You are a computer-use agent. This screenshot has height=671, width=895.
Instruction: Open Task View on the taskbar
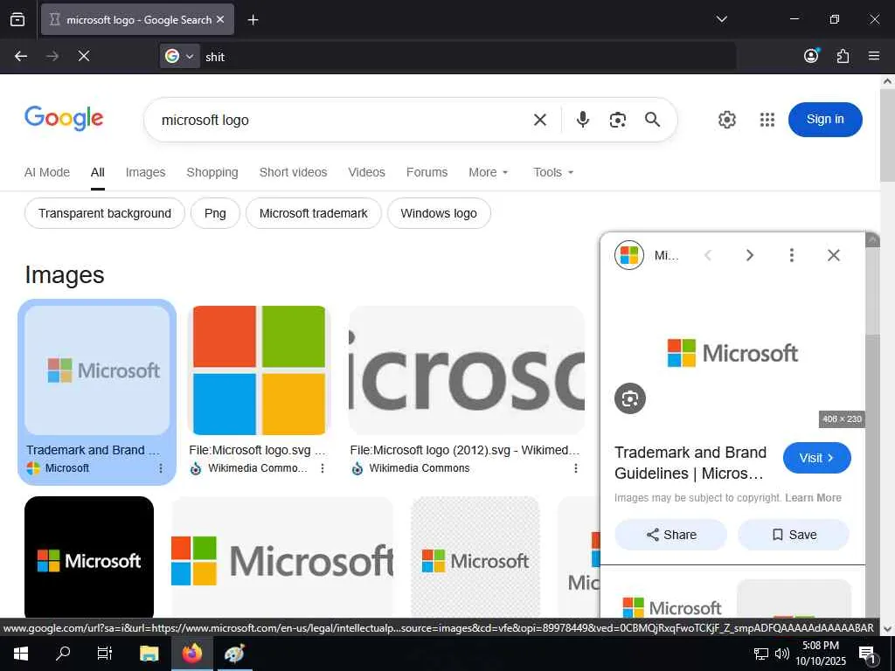click(x=105, y=654)
